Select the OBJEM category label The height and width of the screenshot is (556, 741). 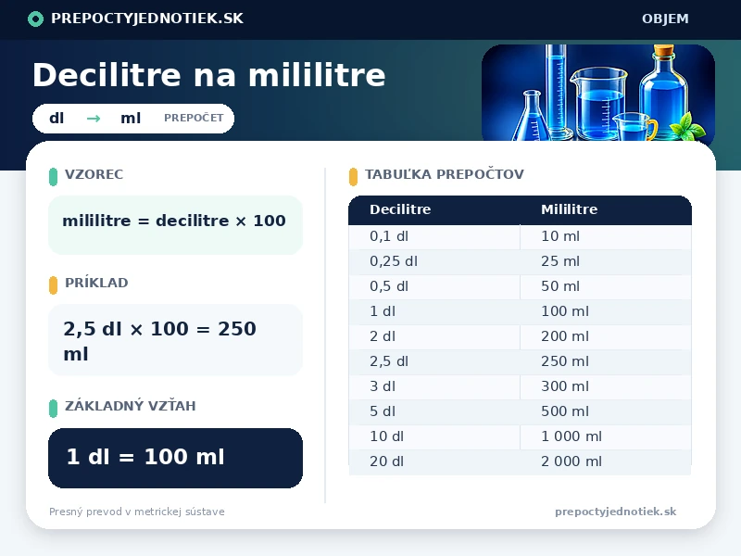(x=665, y=19)
